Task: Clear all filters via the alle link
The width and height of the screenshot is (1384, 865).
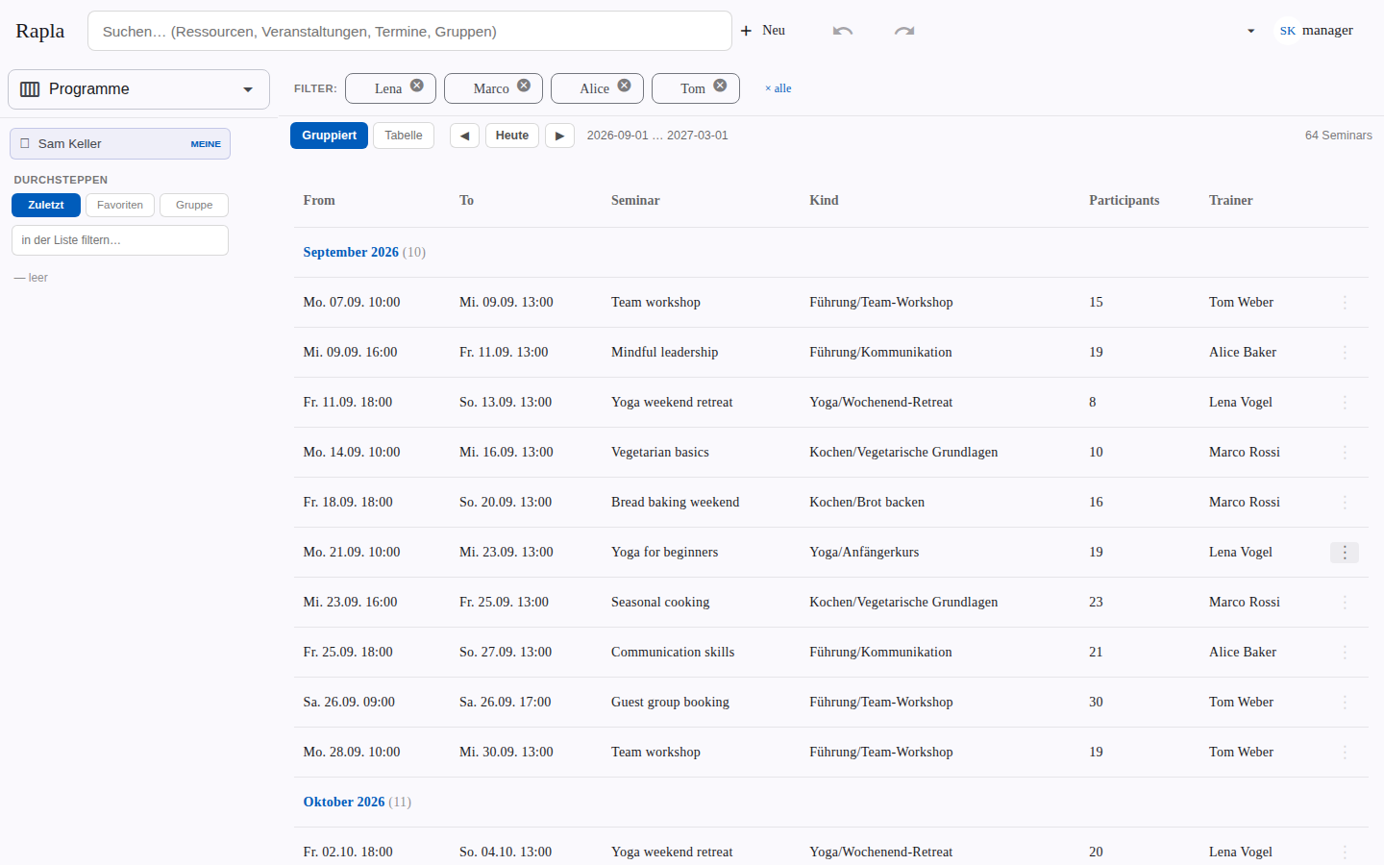Action: [778, 88]
